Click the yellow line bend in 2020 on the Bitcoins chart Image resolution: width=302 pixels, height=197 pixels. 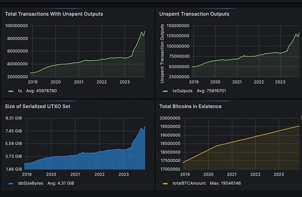[217, 146]
